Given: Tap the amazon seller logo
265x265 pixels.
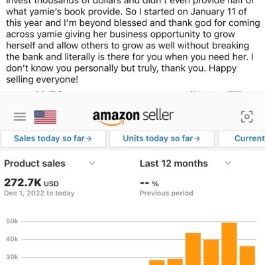Looking at the screenshot, I should (x=133, y=117).
